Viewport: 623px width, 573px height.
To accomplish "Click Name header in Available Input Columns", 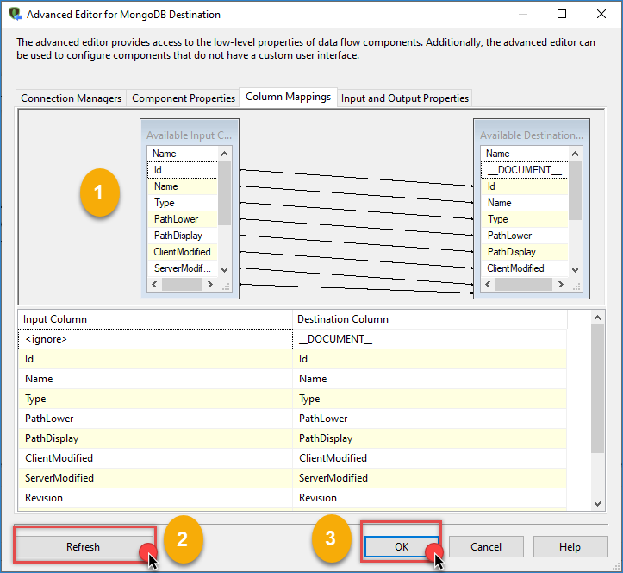I will pos(183,154).
